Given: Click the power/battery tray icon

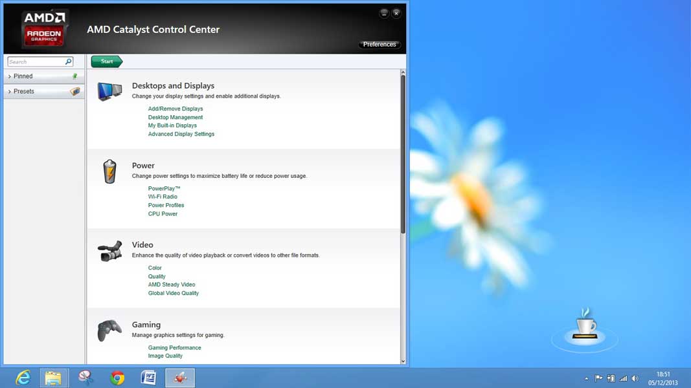Looking at the screenshot, I should point(611,378).
